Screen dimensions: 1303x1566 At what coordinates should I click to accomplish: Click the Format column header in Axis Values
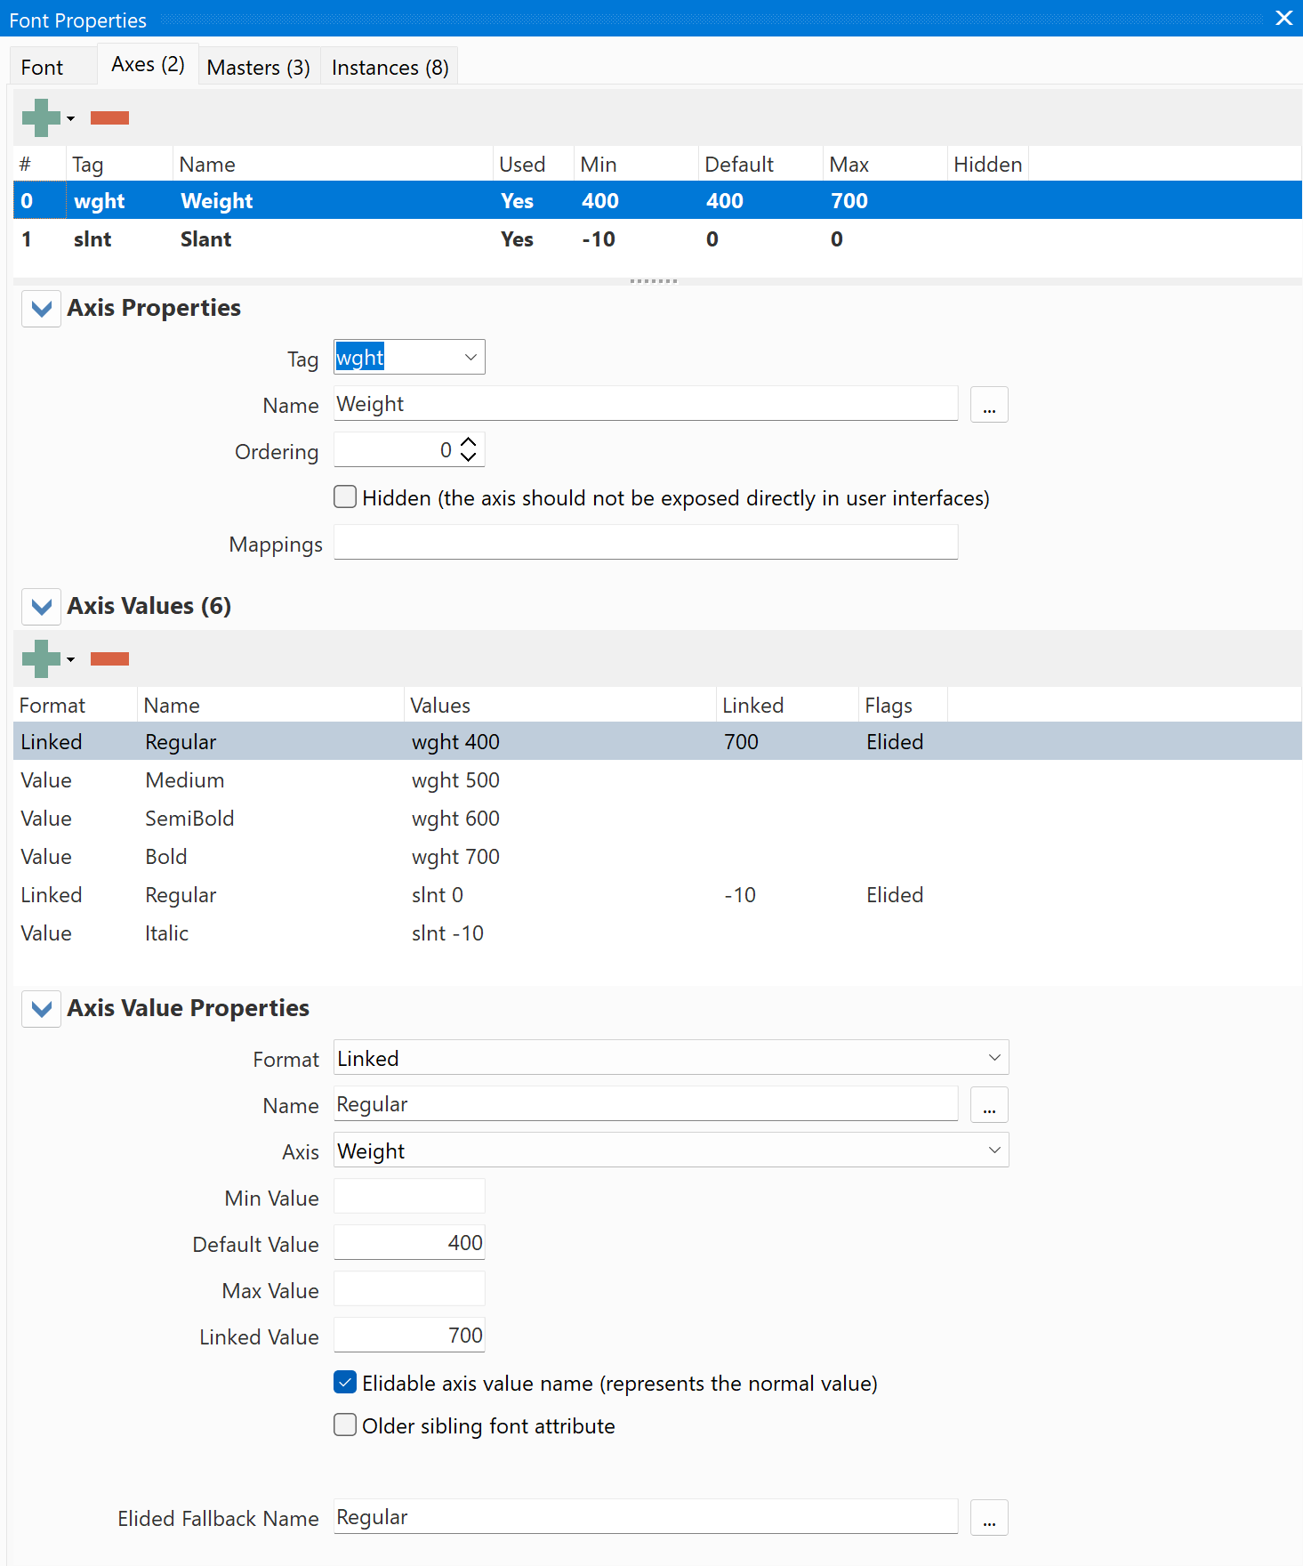coord(76,705)
